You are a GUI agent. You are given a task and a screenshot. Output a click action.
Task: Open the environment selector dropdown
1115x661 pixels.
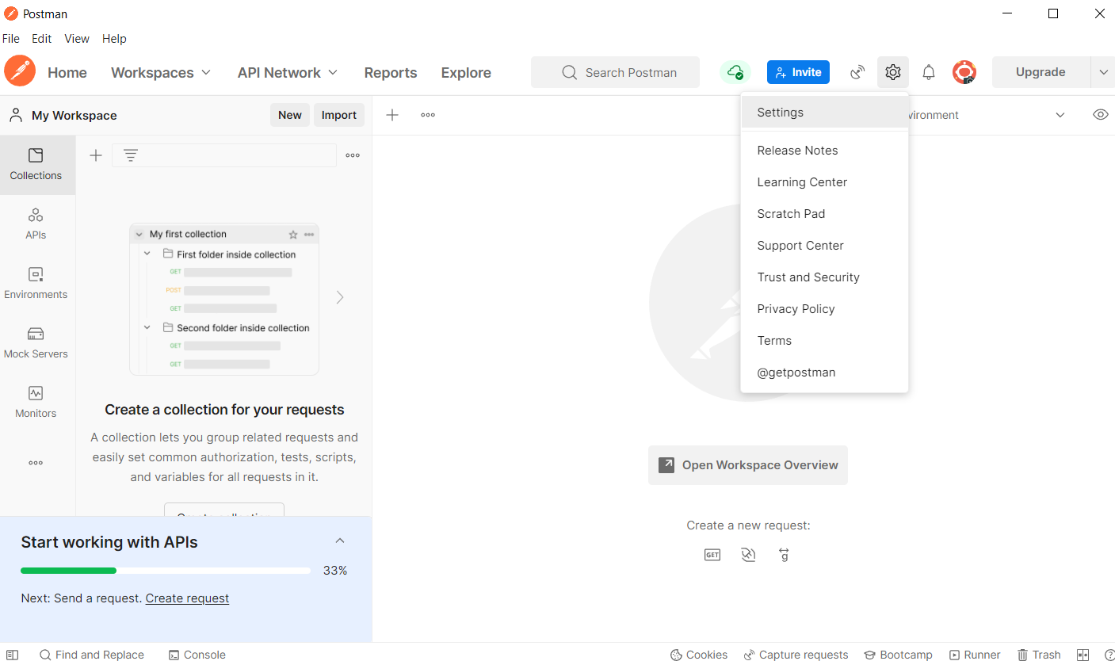pos(1060,115)
